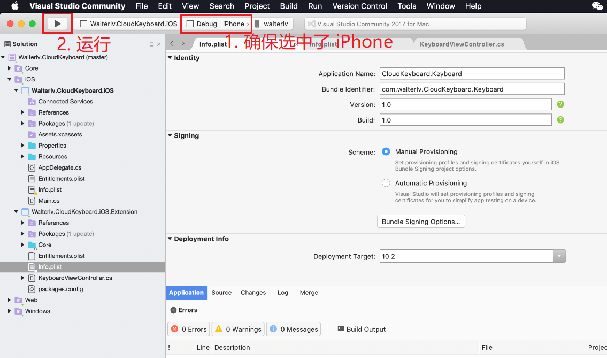The height and width of the screenshot is (358, 607).
Task: Click the Application Name text field
Action: (472, 74)
